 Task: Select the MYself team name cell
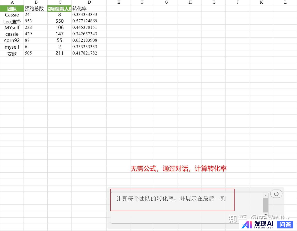[x=12, y=28]
